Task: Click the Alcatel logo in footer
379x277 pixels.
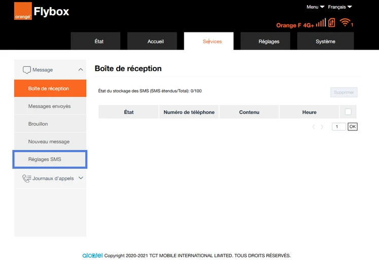Action: point(92,256)
